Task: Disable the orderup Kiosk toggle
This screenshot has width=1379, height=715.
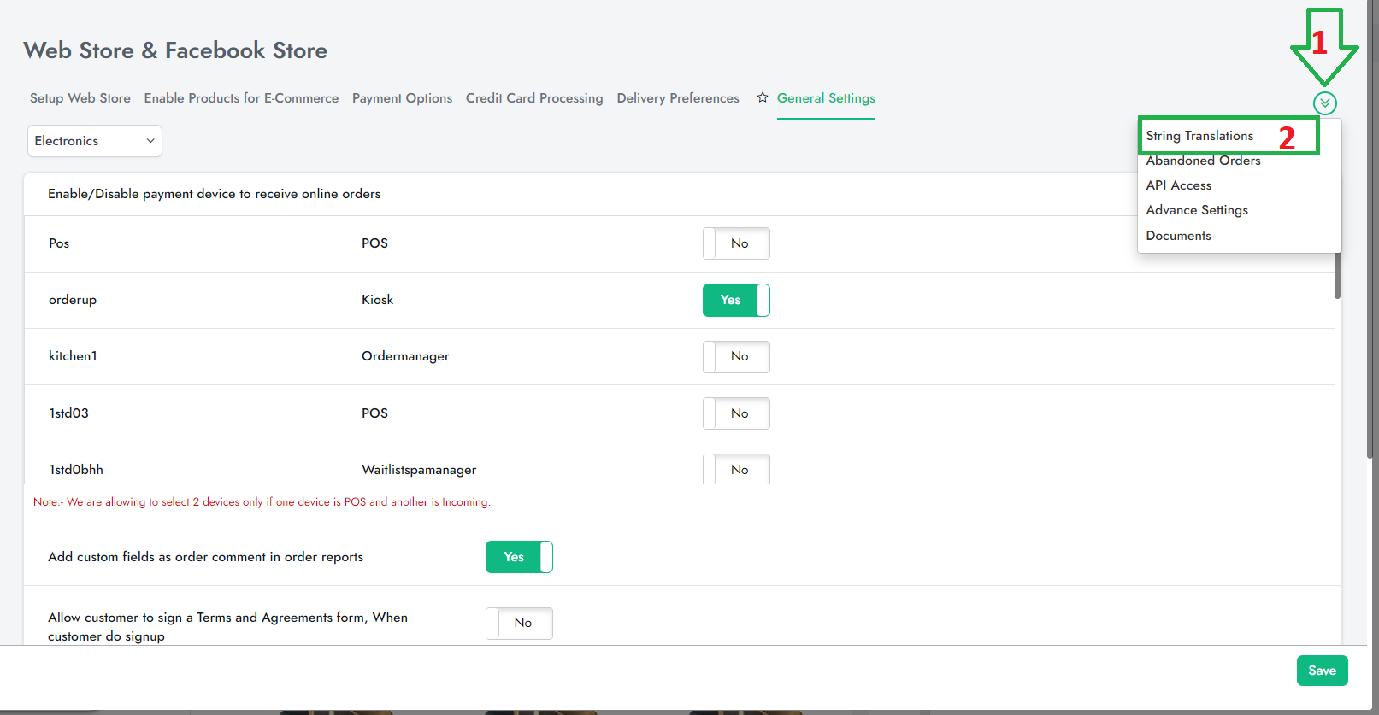Action: click(x=736, y=300)
